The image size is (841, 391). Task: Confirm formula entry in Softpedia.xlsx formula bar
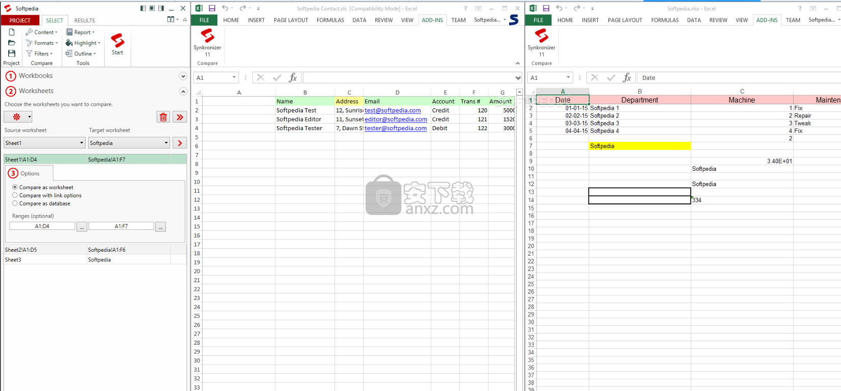[x=611, y=78]
